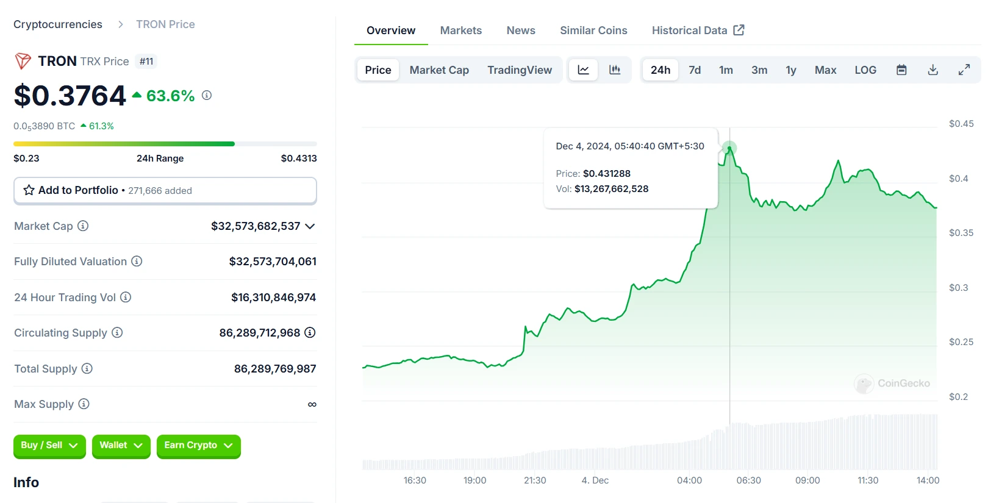Screen dimensions: 999x503
Task: Click the $0.3764 price text
Action: pyautogui.click(x=70, y=96)
